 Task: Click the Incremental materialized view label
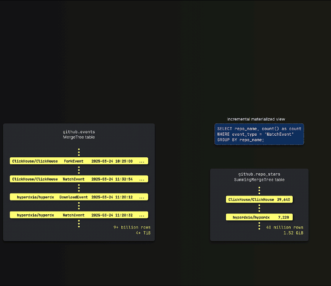256,119
